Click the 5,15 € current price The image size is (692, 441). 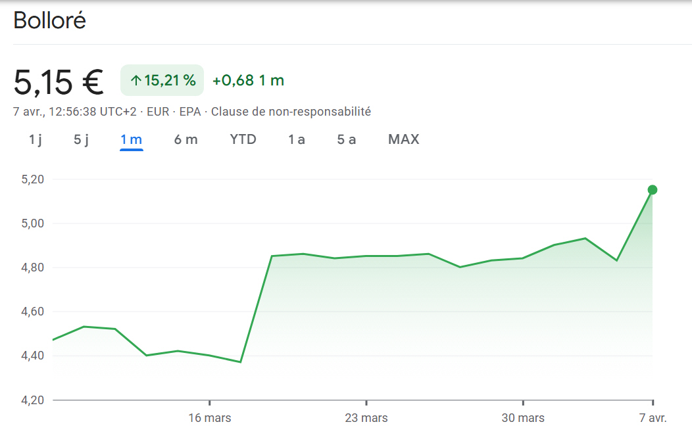pos(59,82)
